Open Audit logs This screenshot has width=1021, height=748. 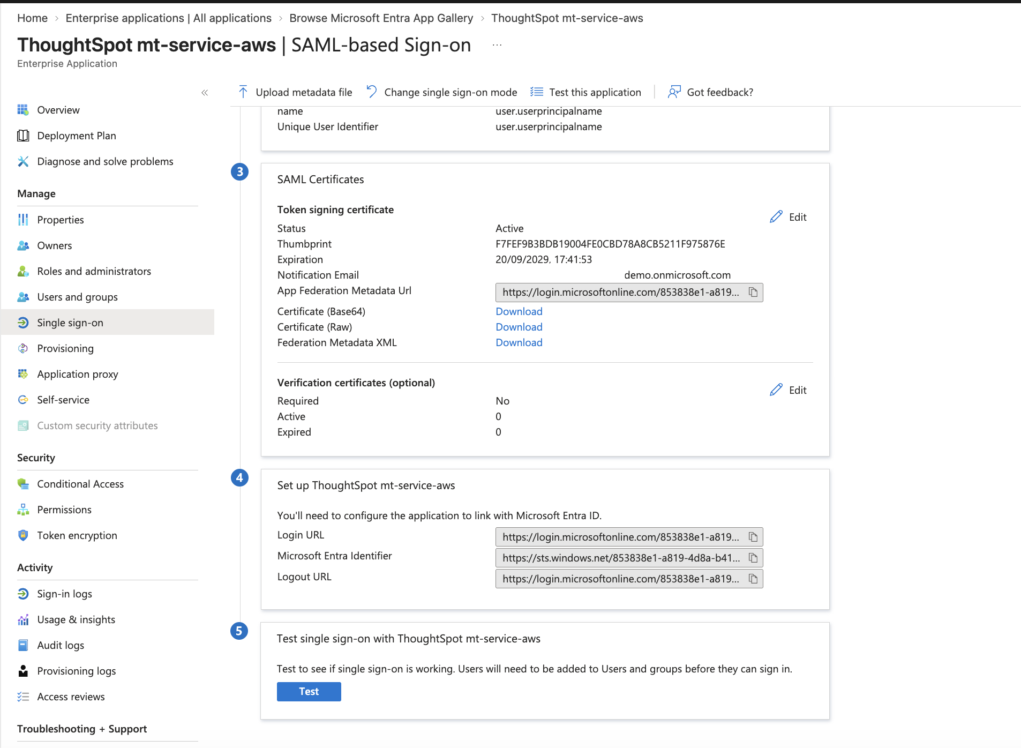[61, 645]
